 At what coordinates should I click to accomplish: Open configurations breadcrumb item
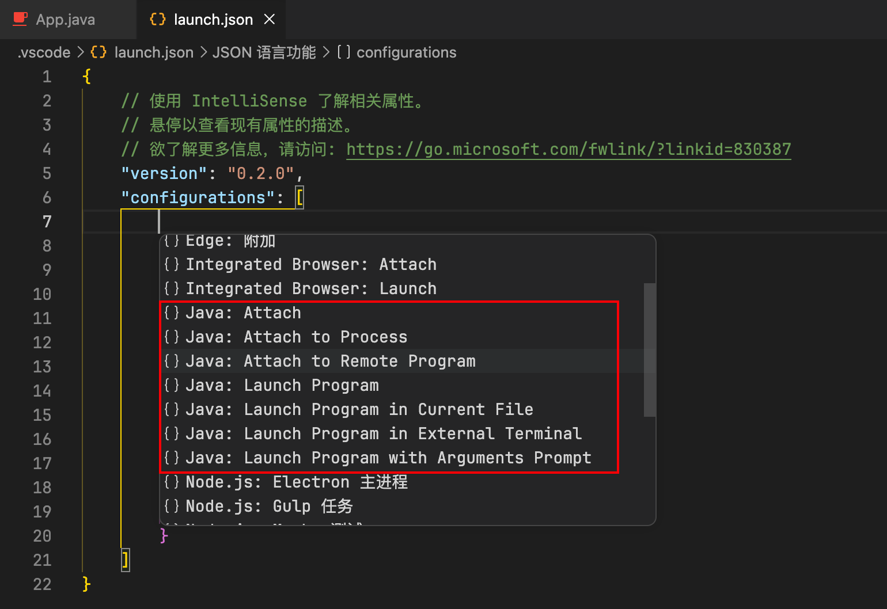(406, 52)
